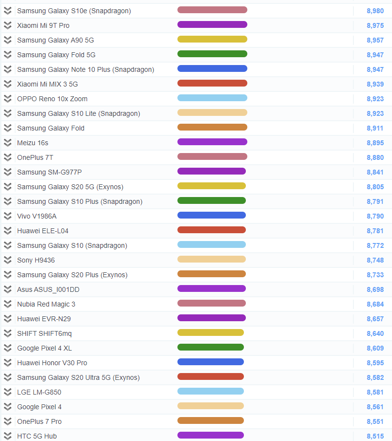Click the score 8,698
392x441 pixels.
click(x=375, y=289)
